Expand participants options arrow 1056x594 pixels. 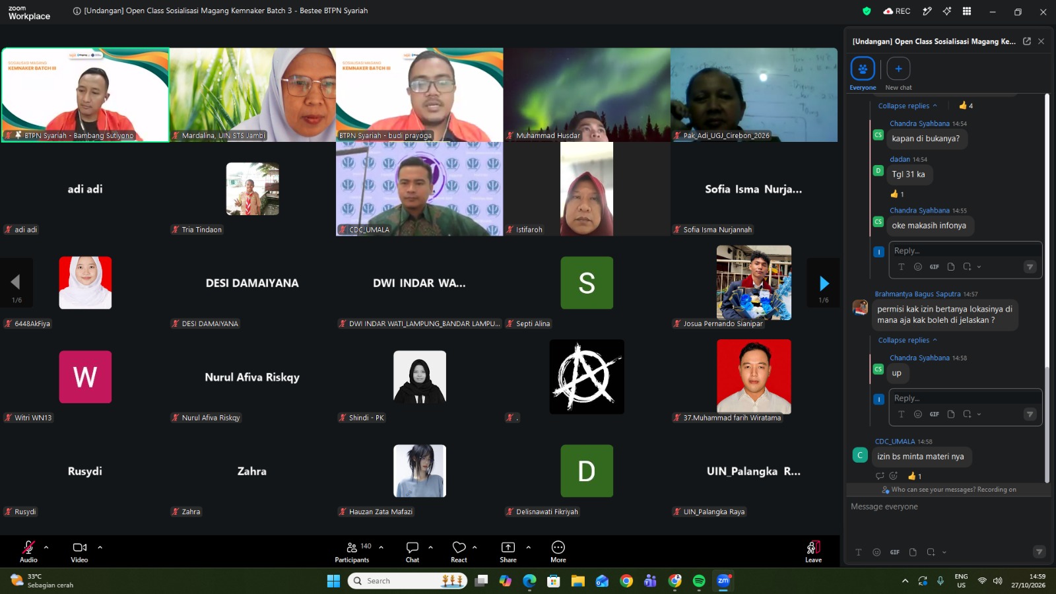(381, 547)
